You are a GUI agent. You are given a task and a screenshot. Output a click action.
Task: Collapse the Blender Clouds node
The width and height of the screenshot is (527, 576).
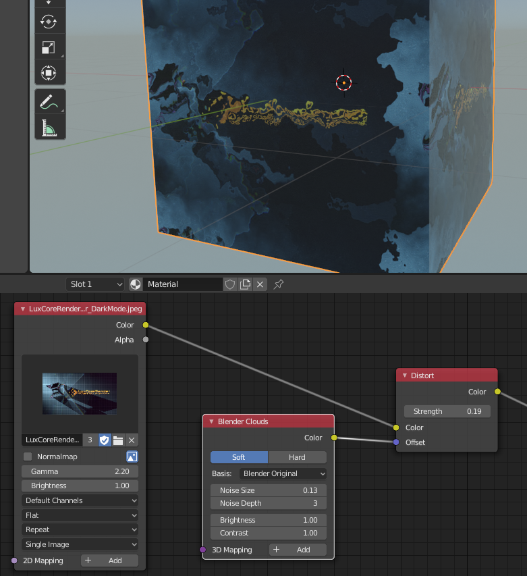(x=211, y=421)
